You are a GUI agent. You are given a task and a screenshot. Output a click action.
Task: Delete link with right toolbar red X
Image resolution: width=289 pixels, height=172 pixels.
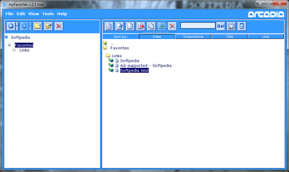coord(172,26)
